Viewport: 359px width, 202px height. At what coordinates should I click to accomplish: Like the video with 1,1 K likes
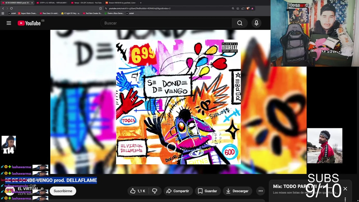[138, 191]
